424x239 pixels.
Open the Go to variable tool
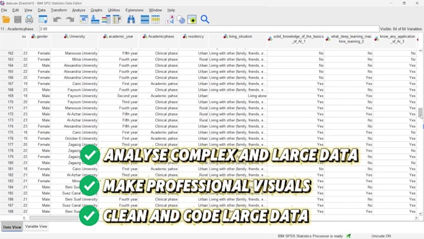(95, 19)
